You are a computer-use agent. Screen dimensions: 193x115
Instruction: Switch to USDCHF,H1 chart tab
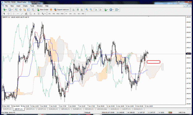[30, 109]
